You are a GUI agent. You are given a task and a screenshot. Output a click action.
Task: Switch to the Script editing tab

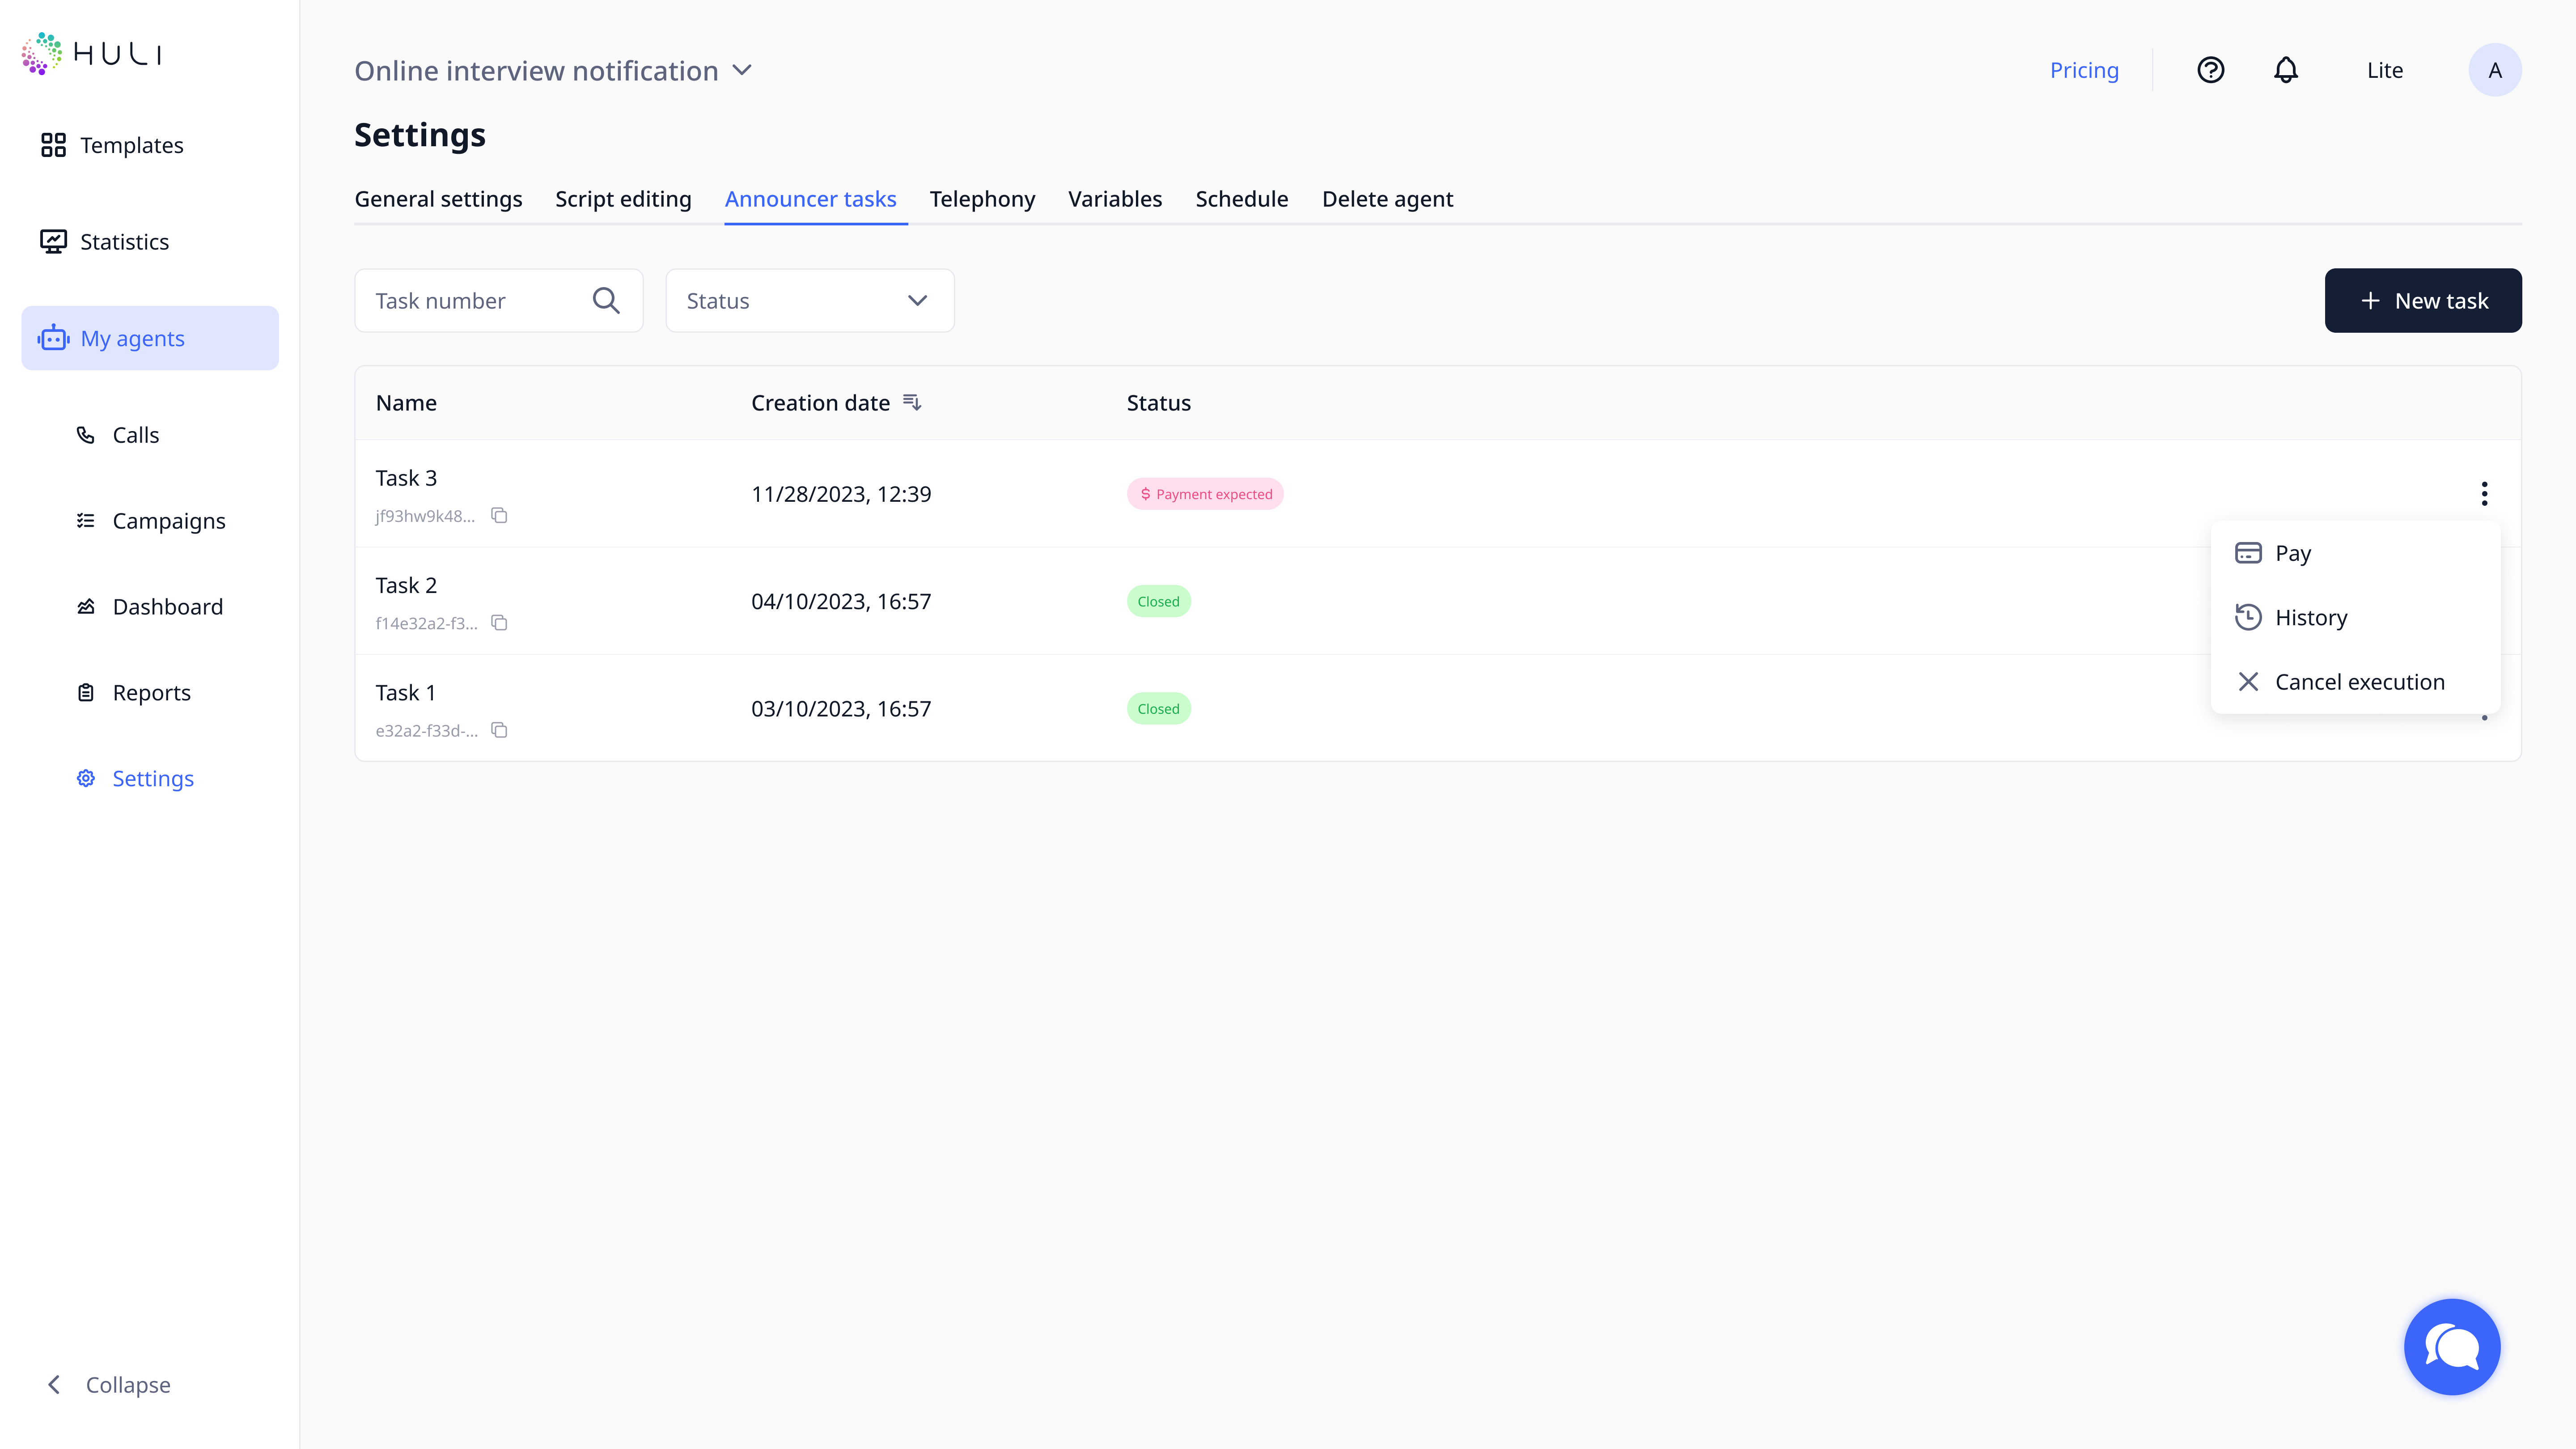tap(623, 199)
